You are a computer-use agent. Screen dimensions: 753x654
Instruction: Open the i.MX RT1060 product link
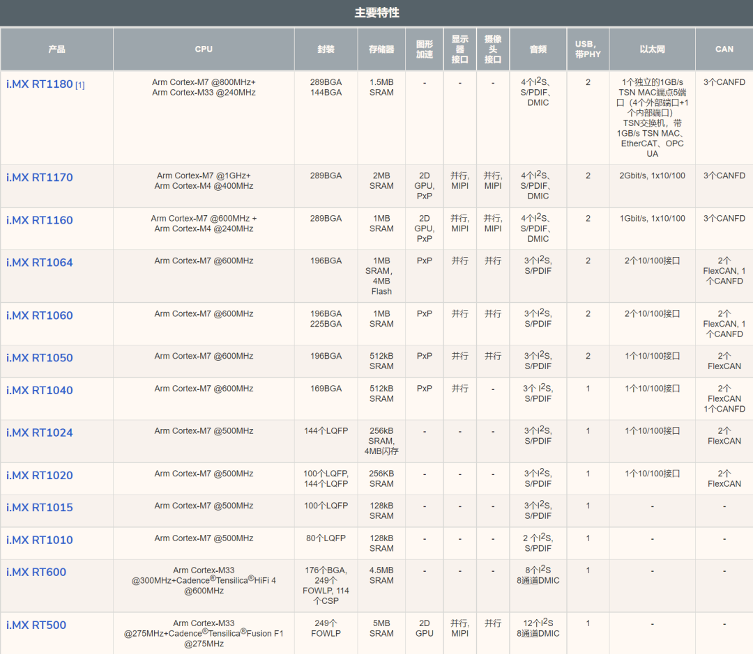click(x=39, y=316)
